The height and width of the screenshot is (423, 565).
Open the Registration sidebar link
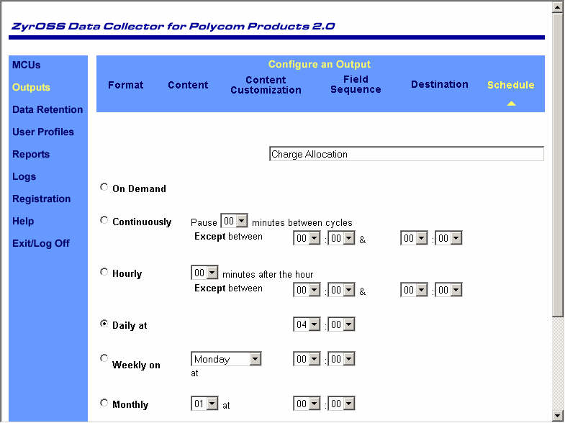pyautogui.click(x=42, y=199)
